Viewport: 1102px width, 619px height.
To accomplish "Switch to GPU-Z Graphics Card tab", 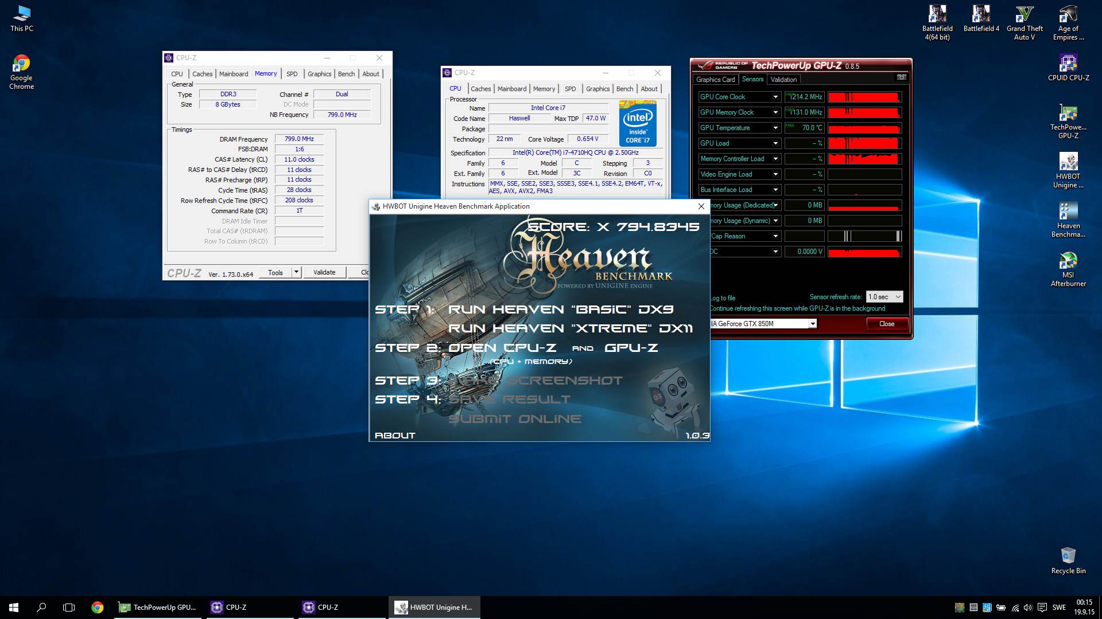I will (x=715, y=80).
